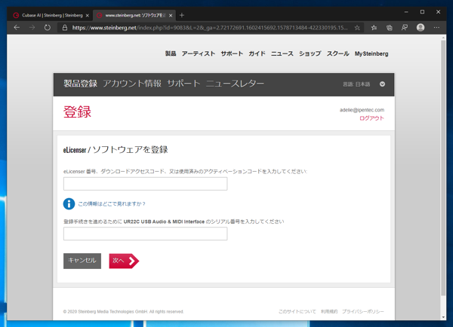Open the 利用規約 footer link
The height and width of the screenshot is (327, 453).
pyautogui.click(x=329, y=311)
